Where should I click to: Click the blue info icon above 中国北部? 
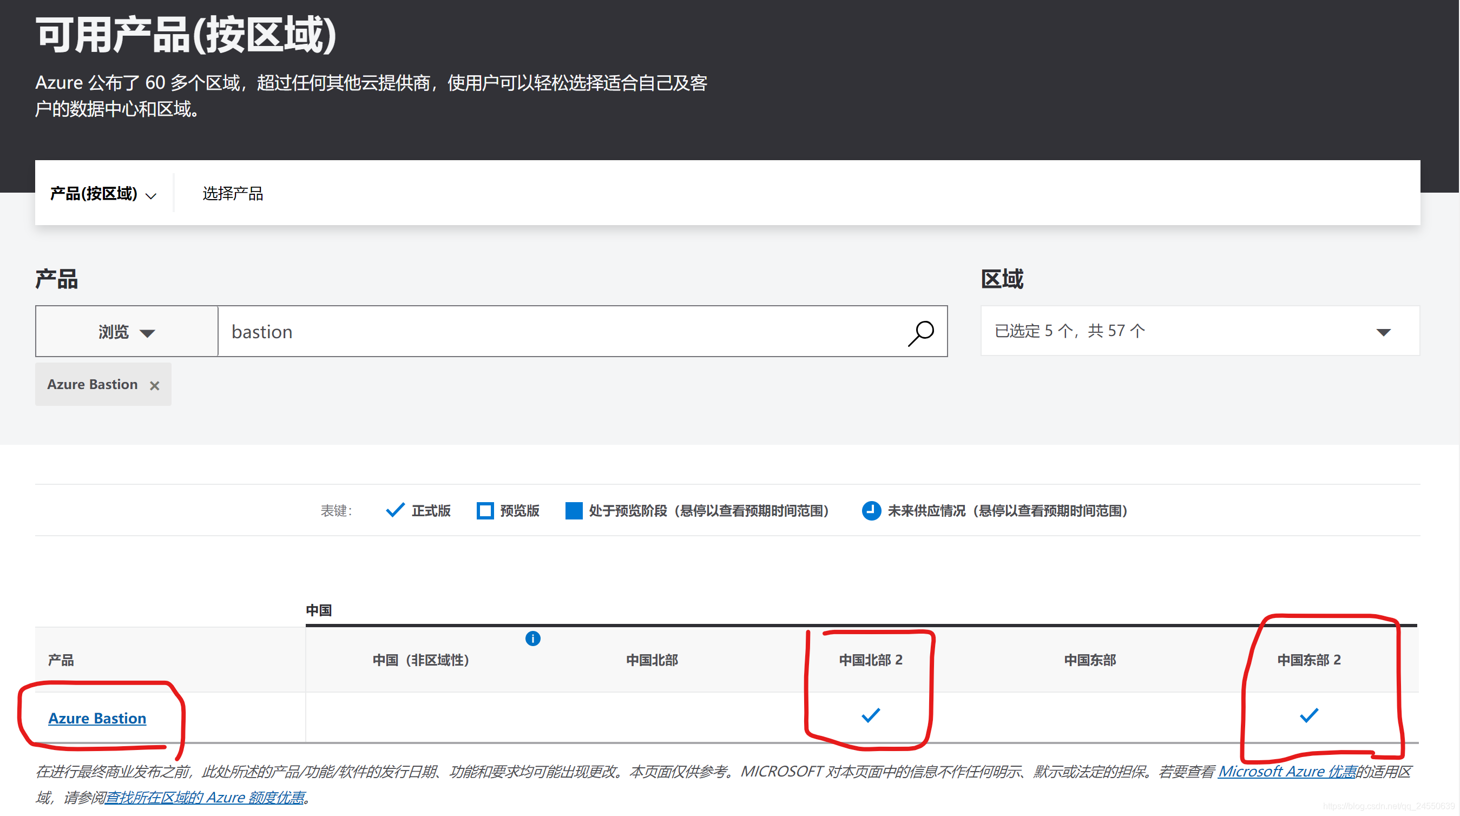[533, 639]
